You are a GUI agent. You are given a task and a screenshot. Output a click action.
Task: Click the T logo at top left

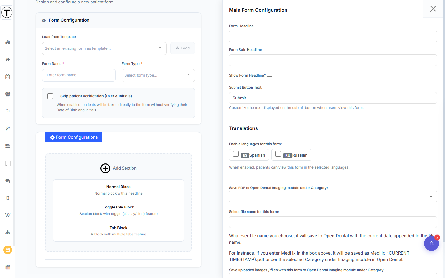(x=7, y=13)
